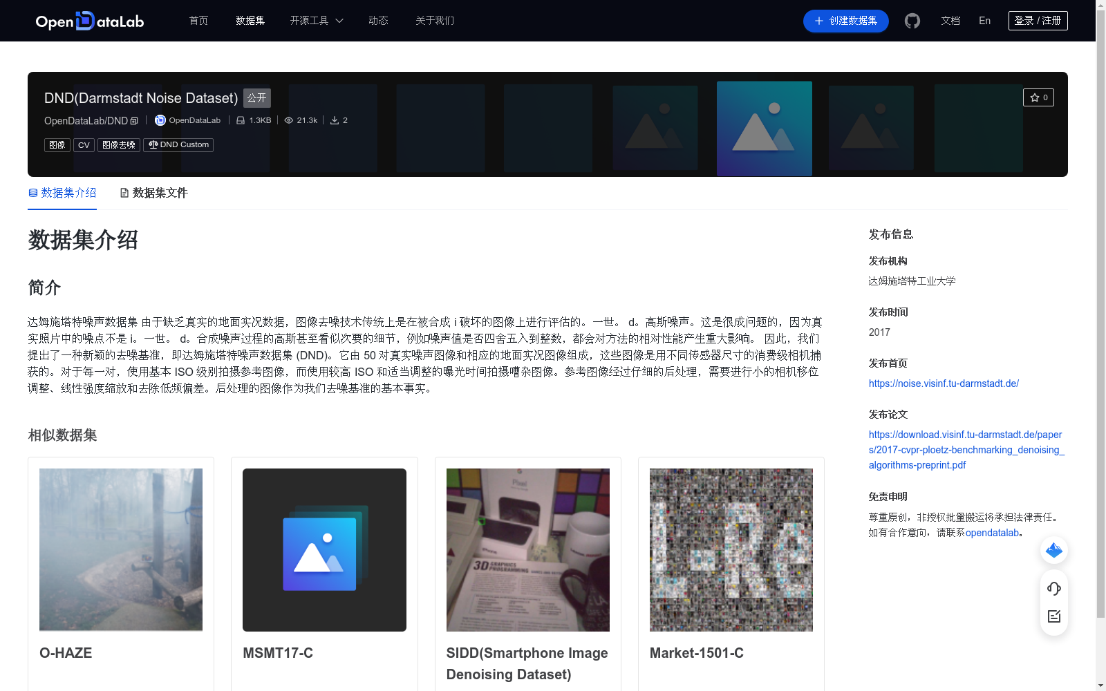Click the downloads count icon

(x=335, y=120)
